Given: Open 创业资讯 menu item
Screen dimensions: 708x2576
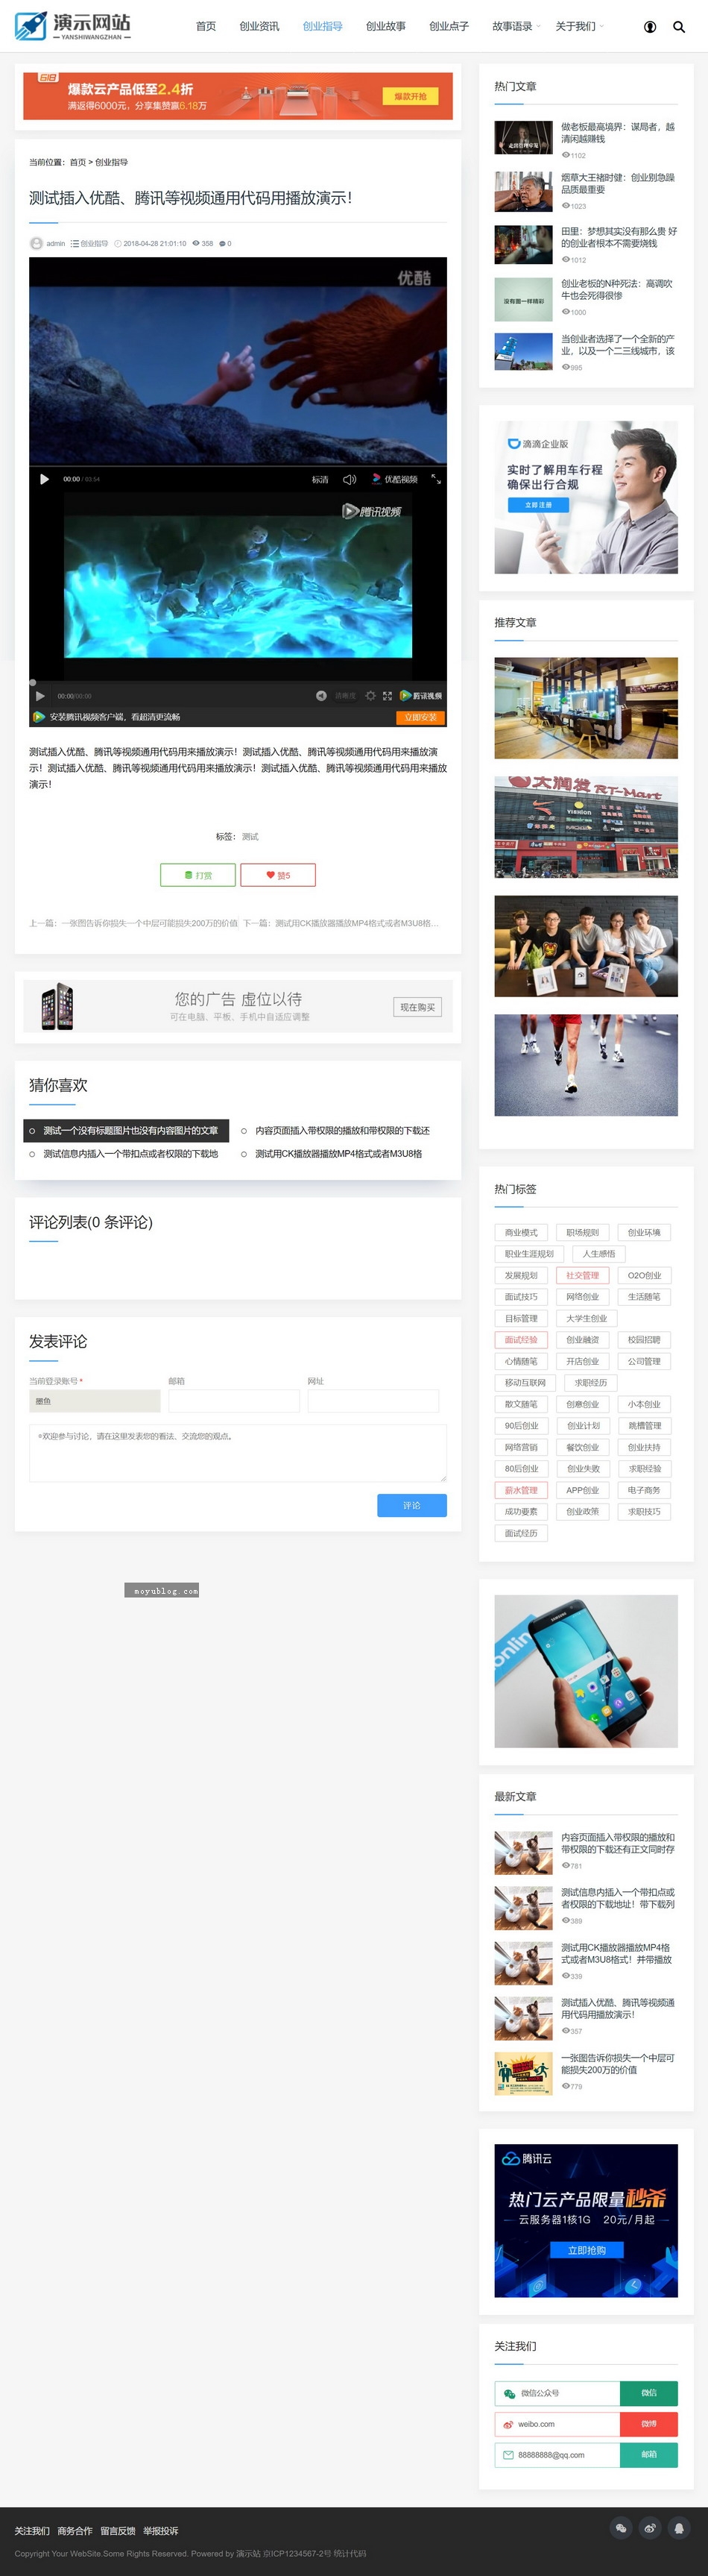Looking at the screenshot, I should (x=259, y=26).
